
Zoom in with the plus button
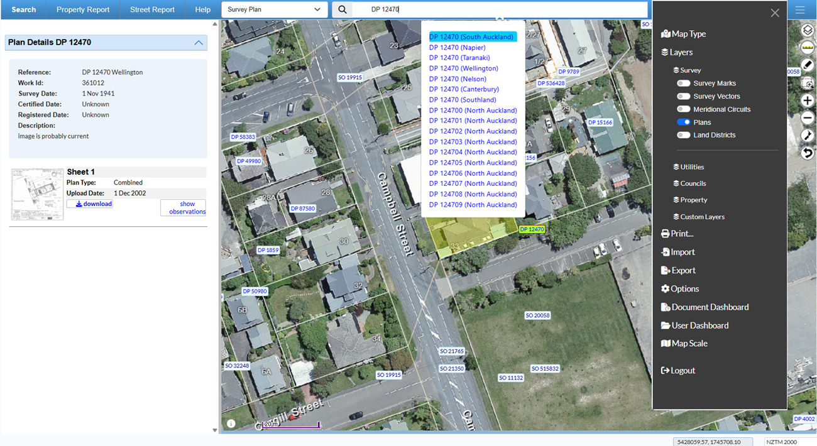pos(808,101)
